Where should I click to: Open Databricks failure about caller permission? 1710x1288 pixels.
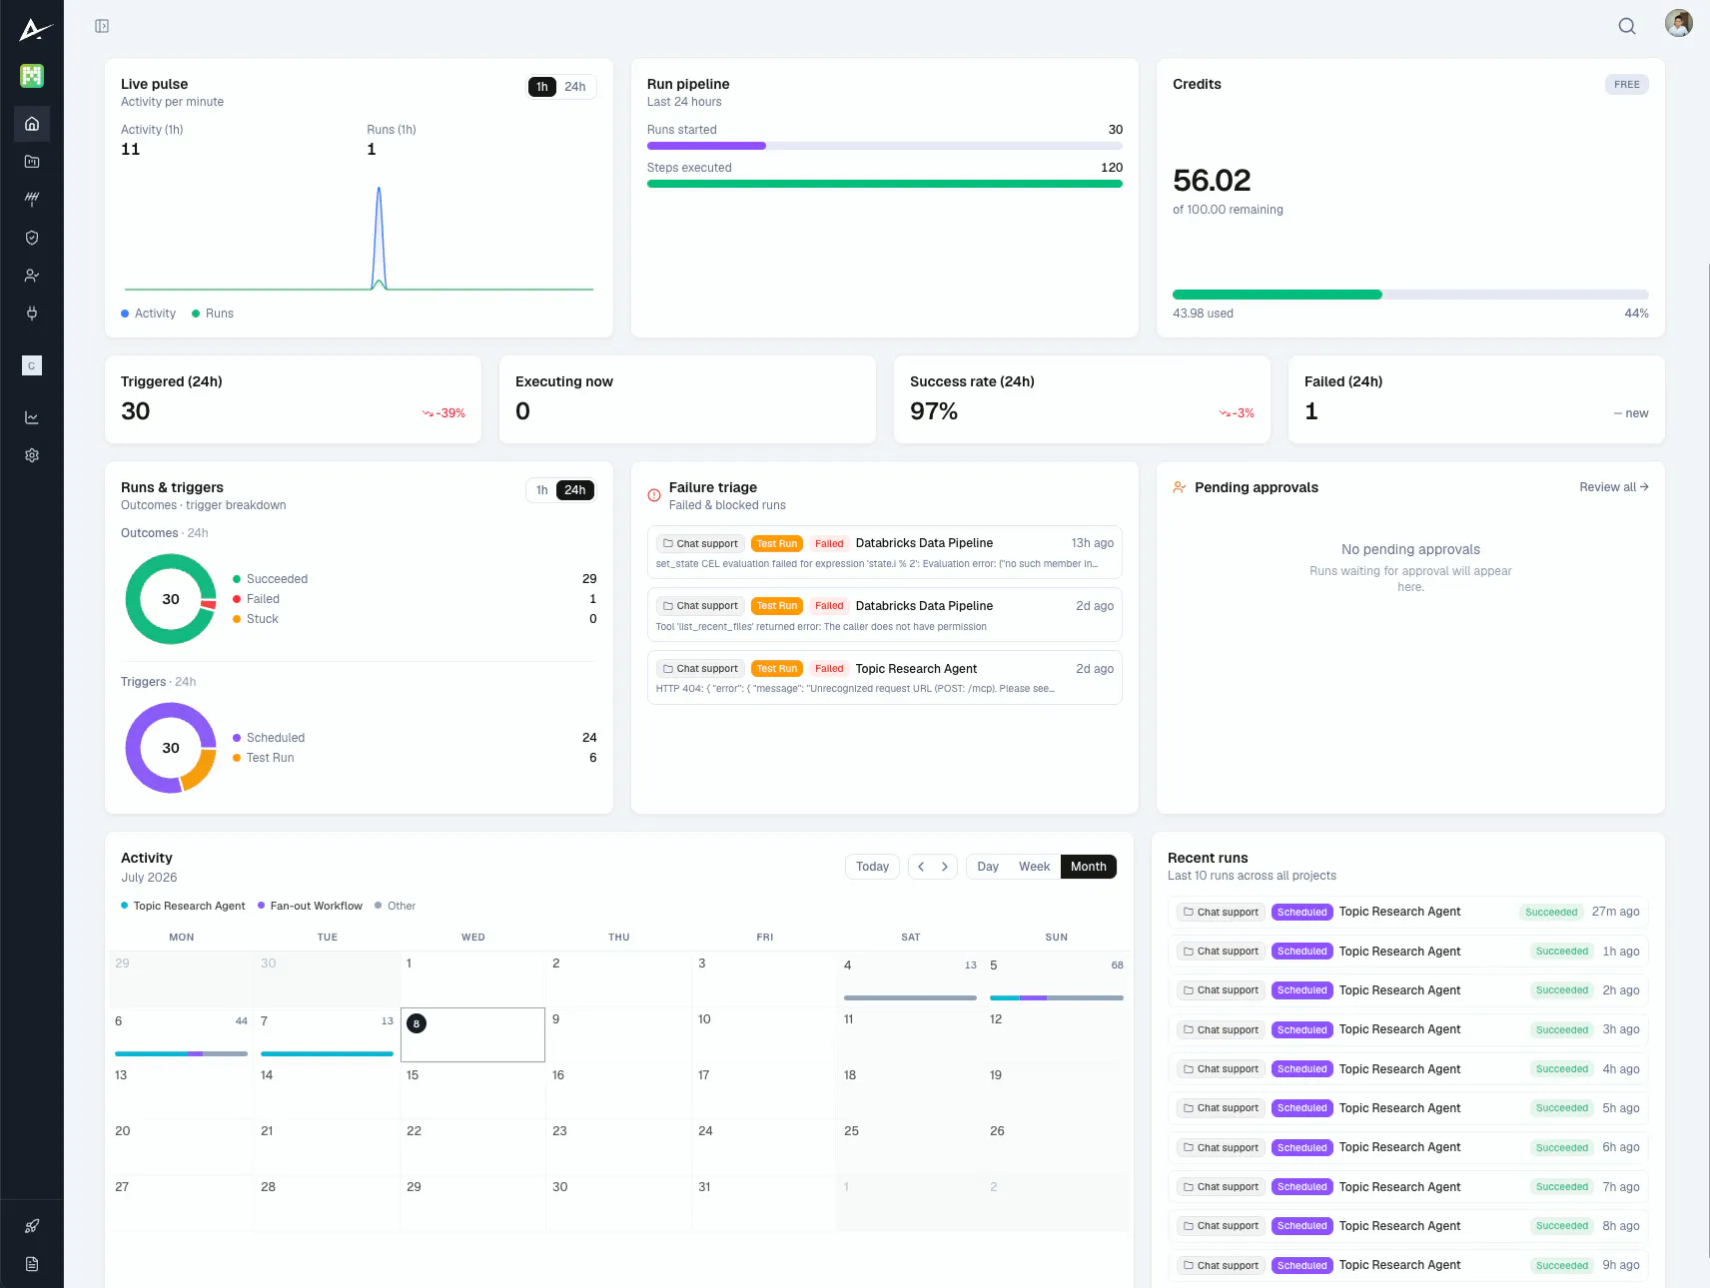coord(885,615)
